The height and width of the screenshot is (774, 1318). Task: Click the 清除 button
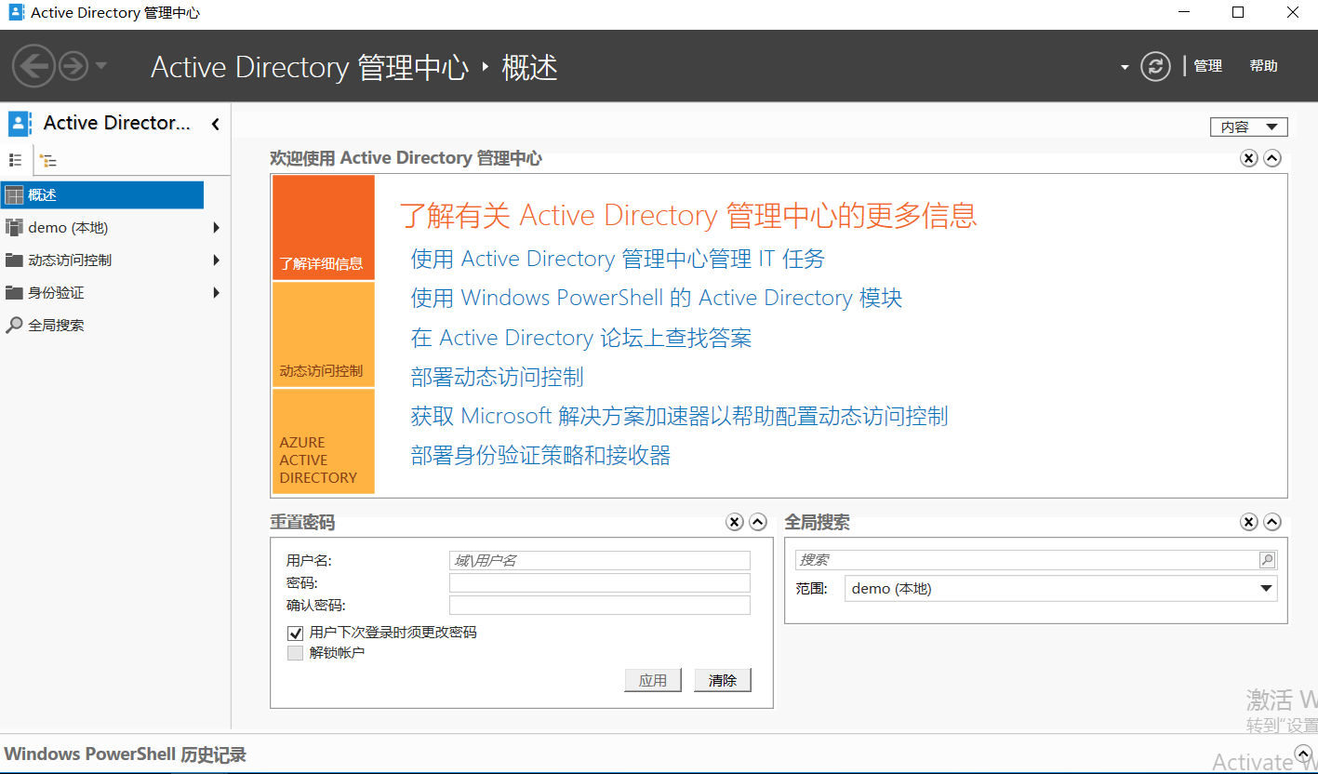pos(722,680)
